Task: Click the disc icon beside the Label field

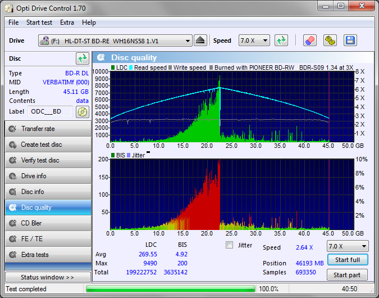Action: tap(83, 111)
